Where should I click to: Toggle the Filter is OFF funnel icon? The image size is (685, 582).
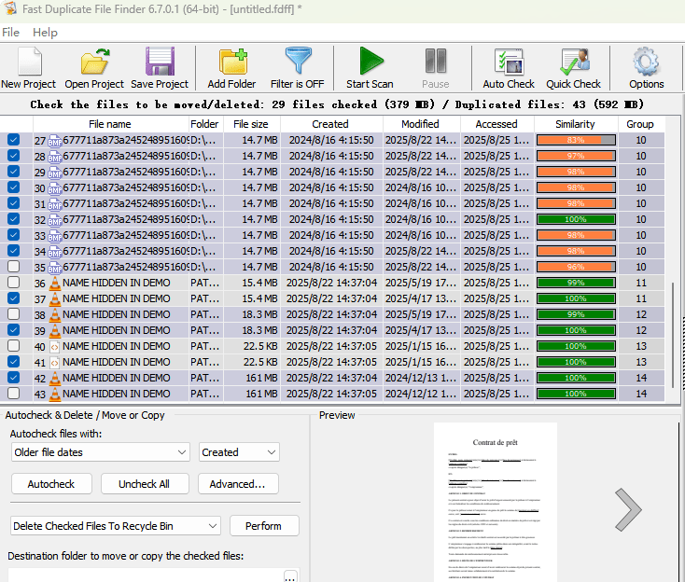pyautogui.click(x=298, y=61)
